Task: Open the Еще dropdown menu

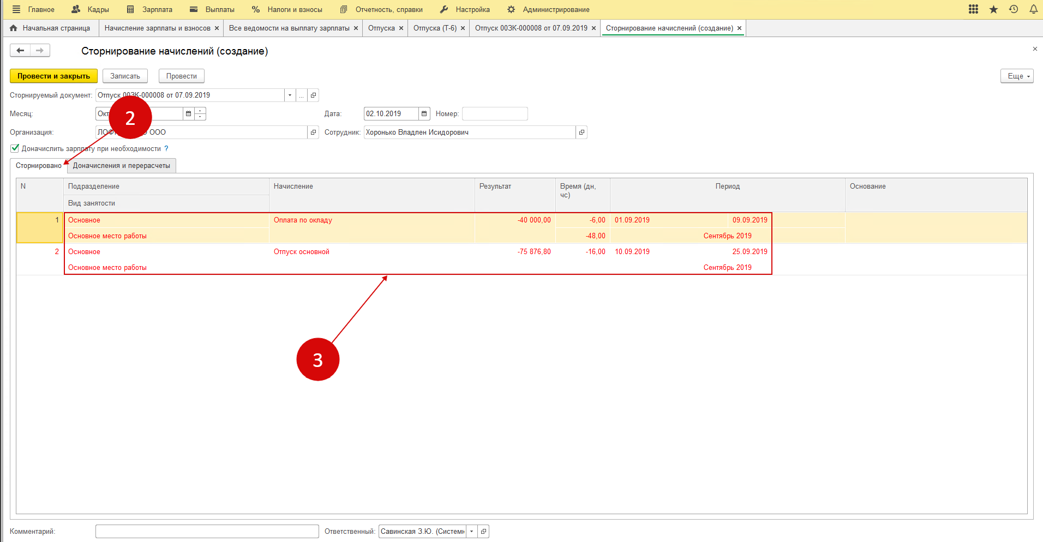Action: (x=1017, y=76)
